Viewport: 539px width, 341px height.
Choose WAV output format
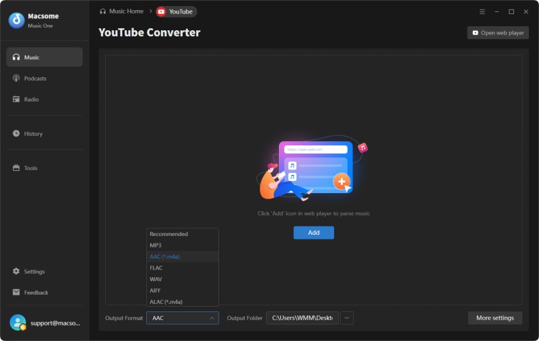pyautogui.click(x=183, y=279)
